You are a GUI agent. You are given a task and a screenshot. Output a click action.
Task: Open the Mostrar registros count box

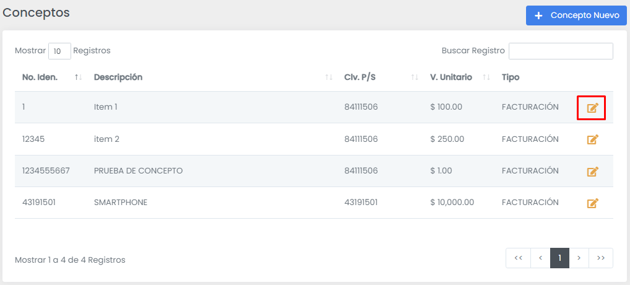[59, 51]
